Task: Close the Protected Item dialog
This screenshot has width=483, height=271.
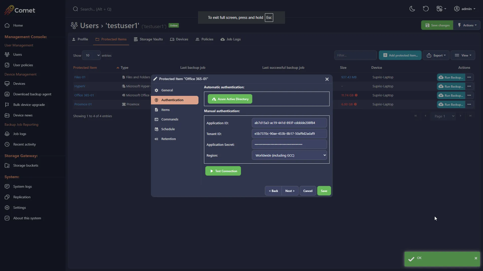Action: click(x=327, y=79)
